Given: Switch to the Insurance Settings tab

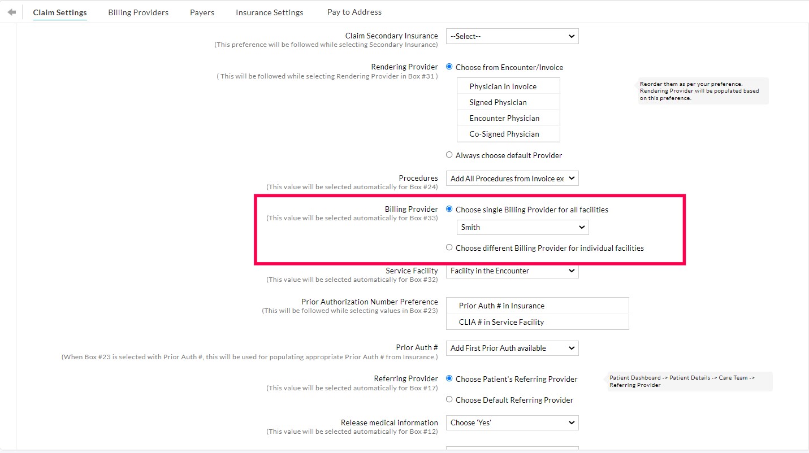Looking at the screenshot, I should pyautogui.click(x=269, y=12).
